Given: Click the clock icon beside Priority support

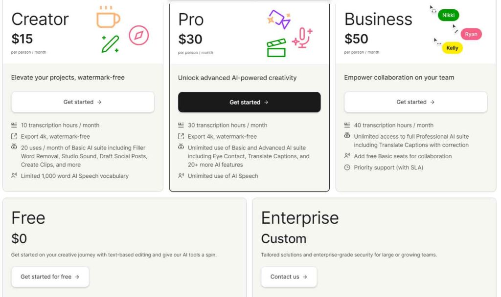Looking at the screenshot, I should tap(347, 168).
